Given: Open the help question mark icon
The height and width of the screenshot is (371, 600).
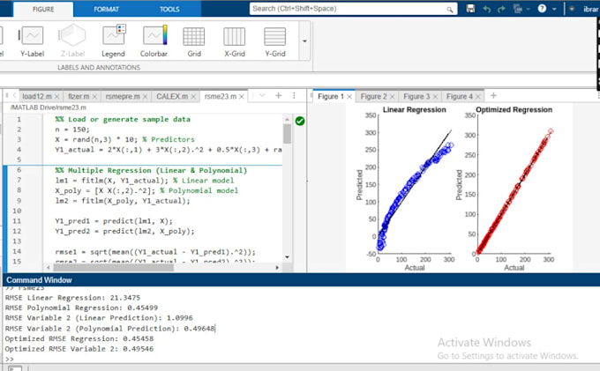Looking at the screenshot, I should [544, 9].
